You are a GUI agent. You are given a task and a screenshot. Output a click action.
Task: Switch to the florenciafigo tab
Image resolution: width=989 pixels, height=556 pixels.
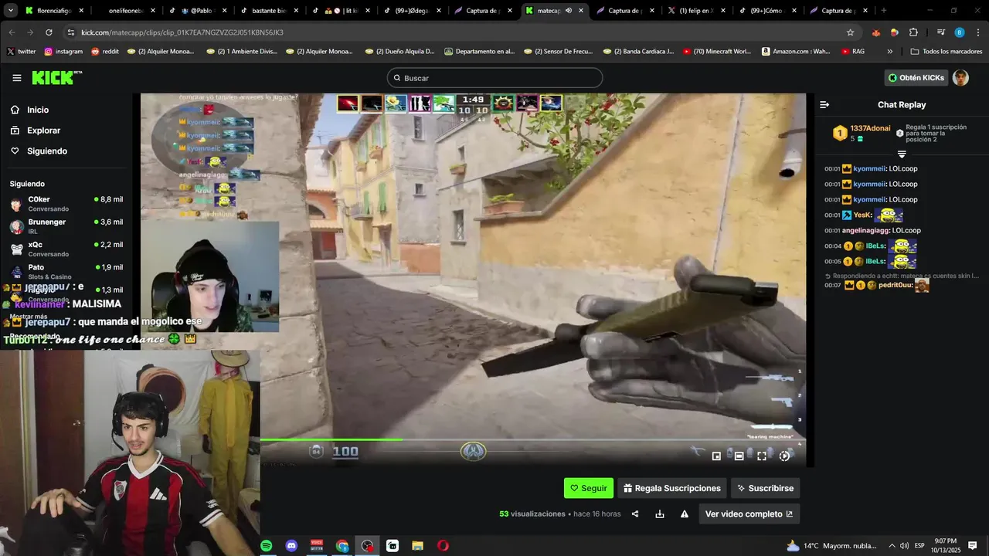(54, 11)
